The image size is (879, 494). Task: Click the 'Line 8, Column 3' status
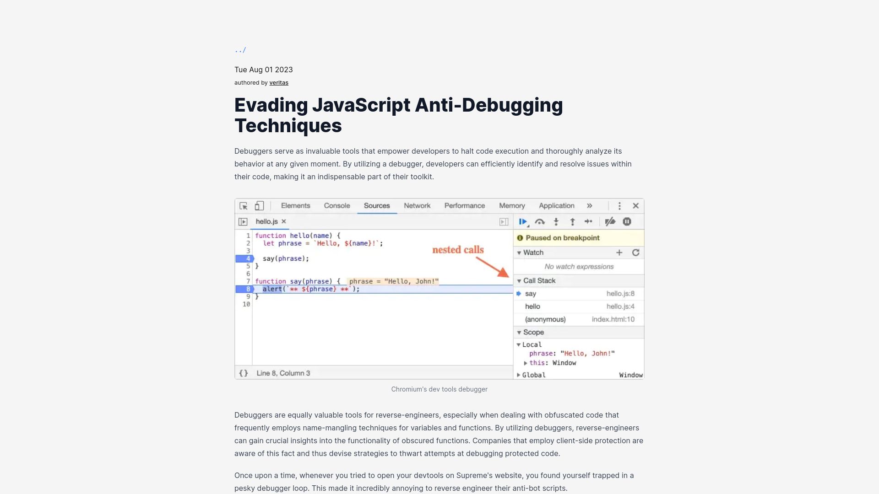coord(283,373)
